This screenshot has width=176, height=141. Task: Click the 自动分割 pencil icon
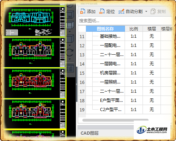(121, 11)
